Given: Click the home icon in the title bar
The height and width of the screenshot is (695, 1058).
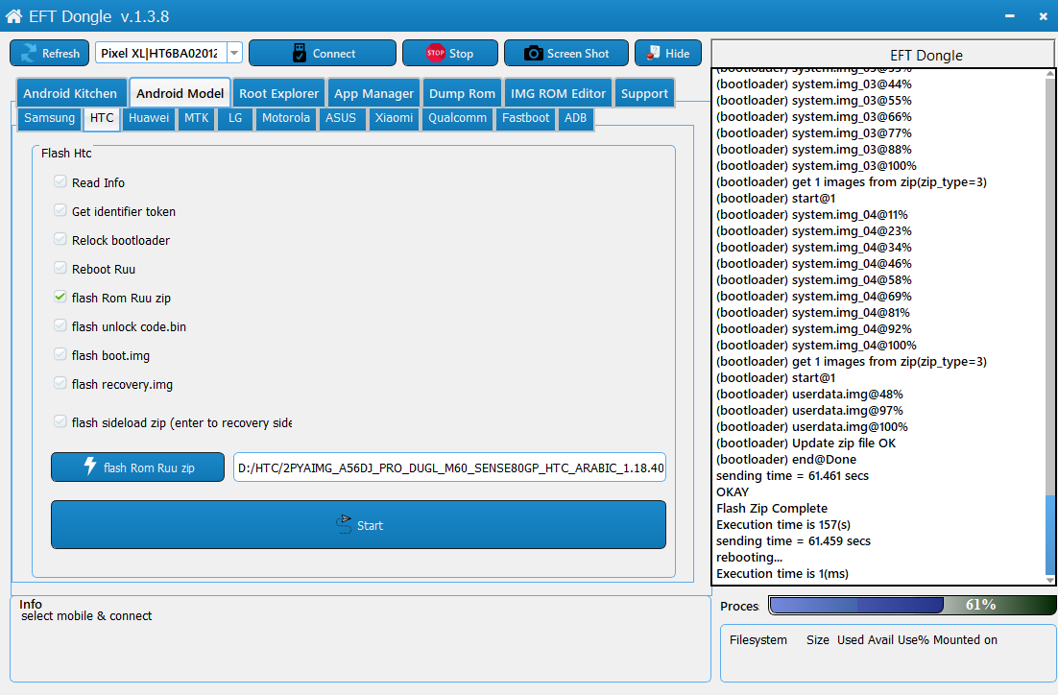Looking at the screenshot, I should point(14,15).
